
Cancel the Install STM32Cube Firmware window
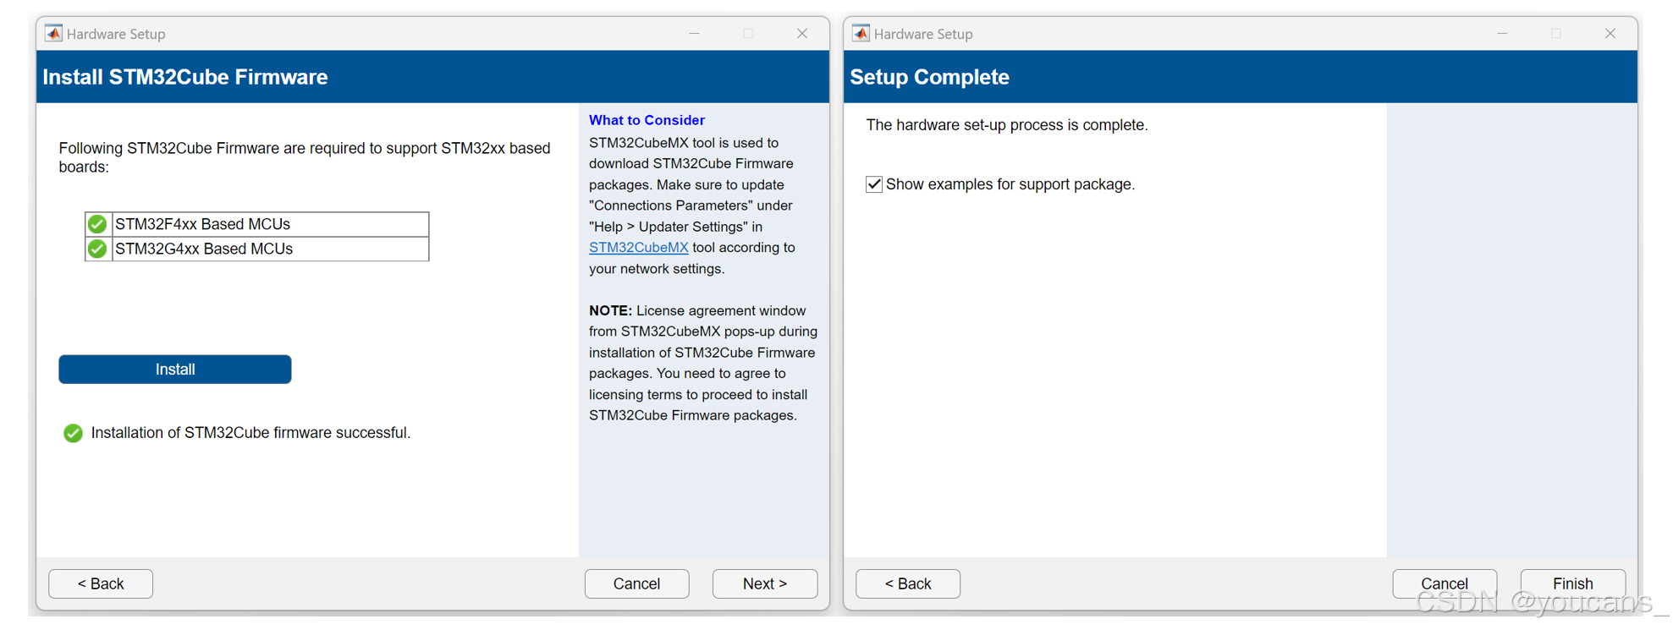[x=636, y=583]
